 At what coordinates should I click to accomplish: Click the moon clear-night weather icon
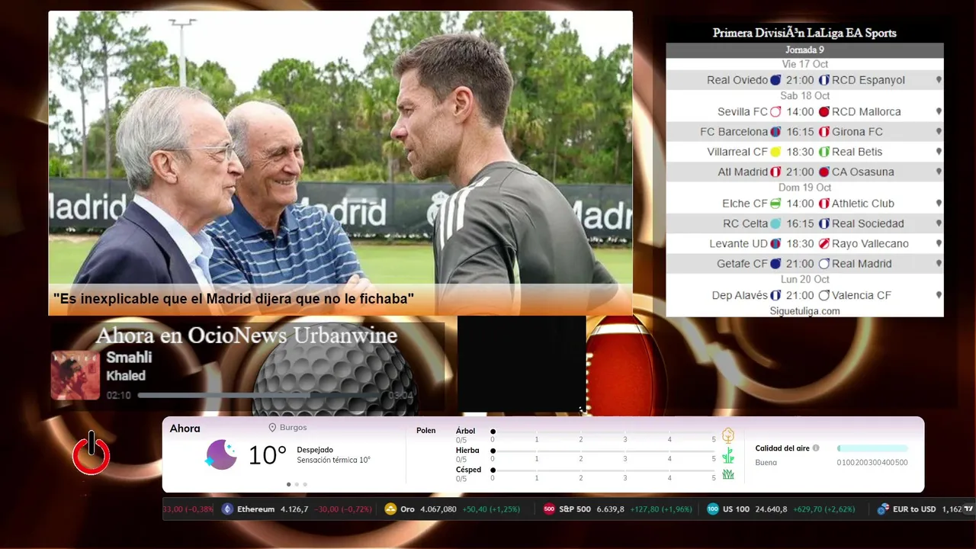pos(221,454)
